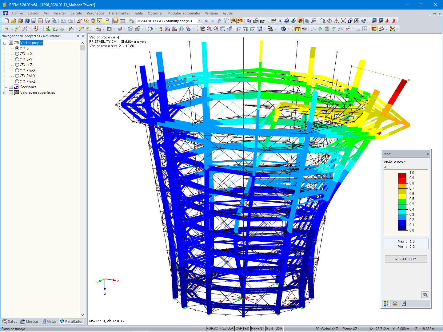Image resolution: width=443 pixels, height=332 pixels.
Task: Select the view in X direction icon
Action: 239,29
